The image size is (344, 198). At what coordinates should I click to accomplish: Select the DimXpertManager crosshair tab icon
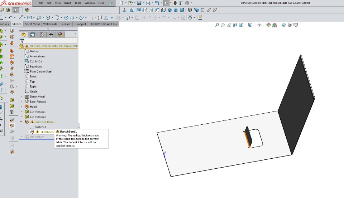tap(51, 35)
